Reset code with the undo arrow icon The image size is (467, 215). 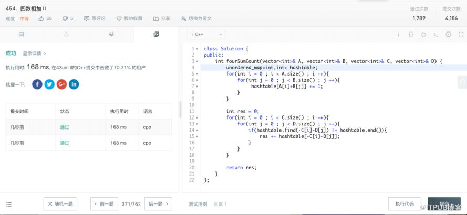click(x=423, y=34)
